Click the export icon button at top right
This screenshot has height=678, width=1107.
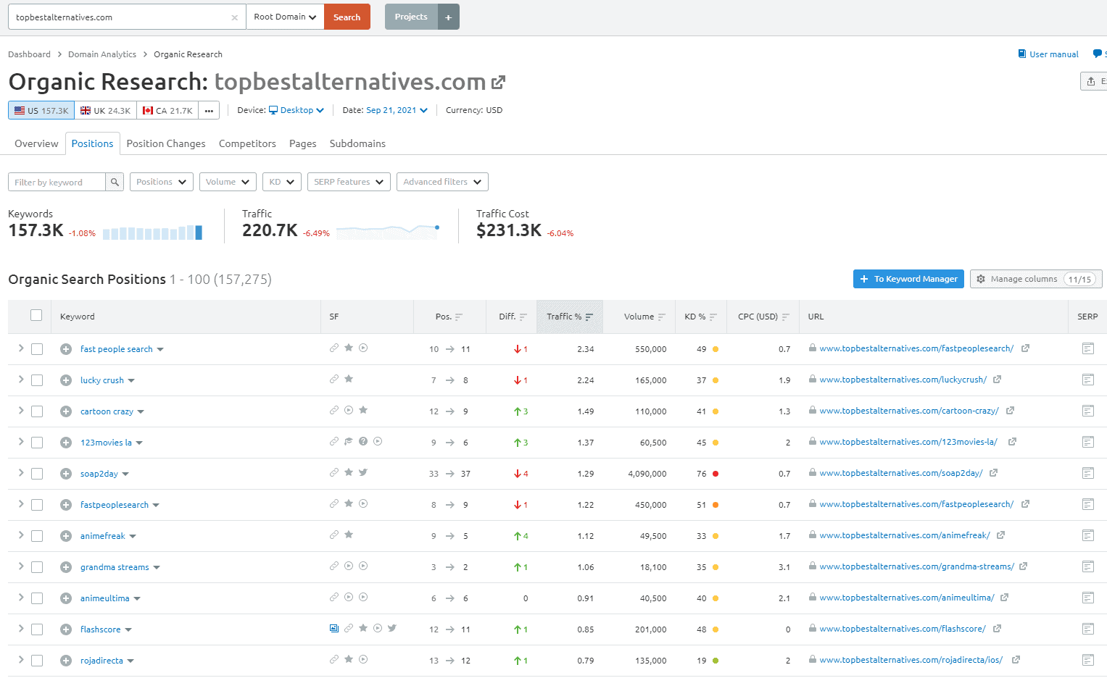point(1093,81)
